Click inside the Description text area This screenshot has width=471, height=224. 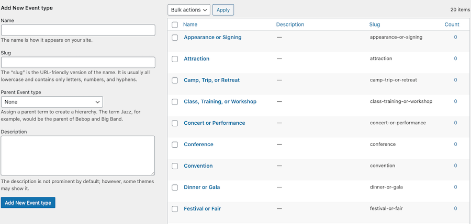click(78, 156)
